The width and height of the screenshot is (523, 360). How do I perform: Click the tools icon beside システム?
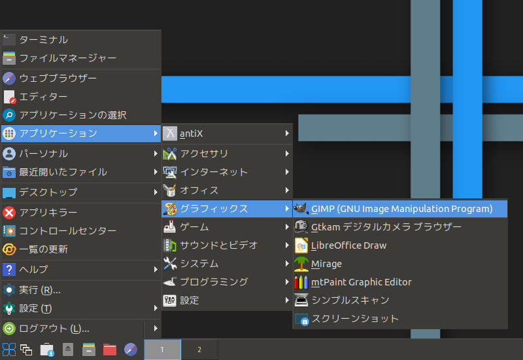[x=170, y=264]
